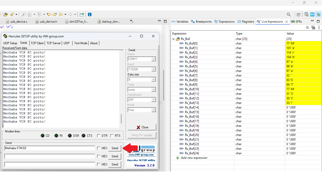Click Remove All Expressions double-X icon
This screenshot has width=322, height=185.
coord(313,27)
